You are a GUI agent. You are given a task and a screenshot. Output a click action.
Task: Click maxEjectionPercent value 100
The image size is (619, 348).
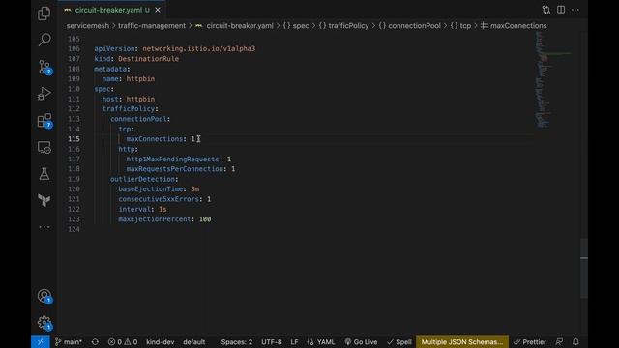pos(205,219)
